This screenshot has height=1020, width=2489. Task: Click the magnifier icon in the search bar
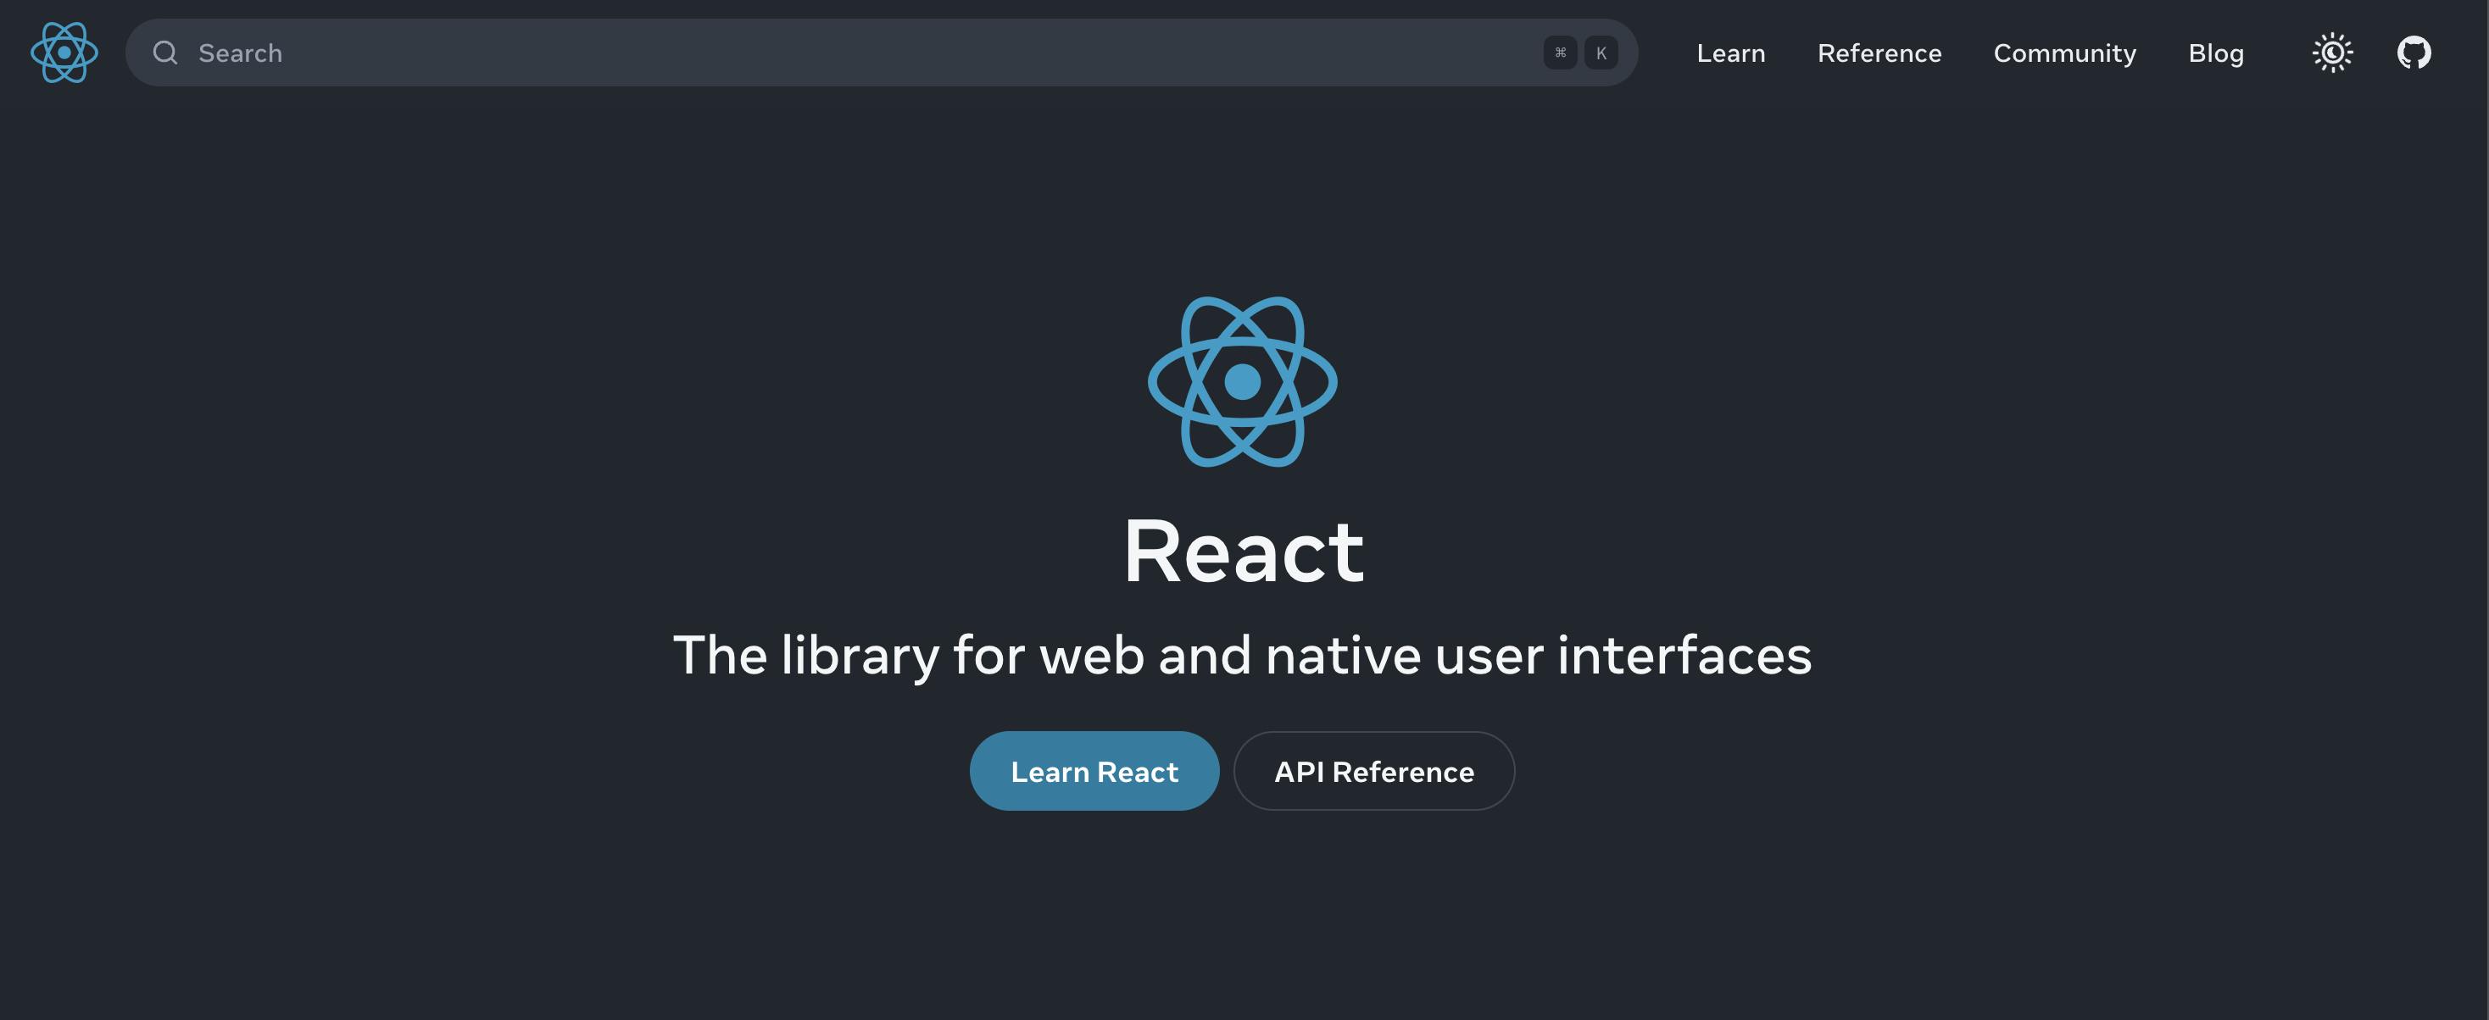click(x=165, y=53)
